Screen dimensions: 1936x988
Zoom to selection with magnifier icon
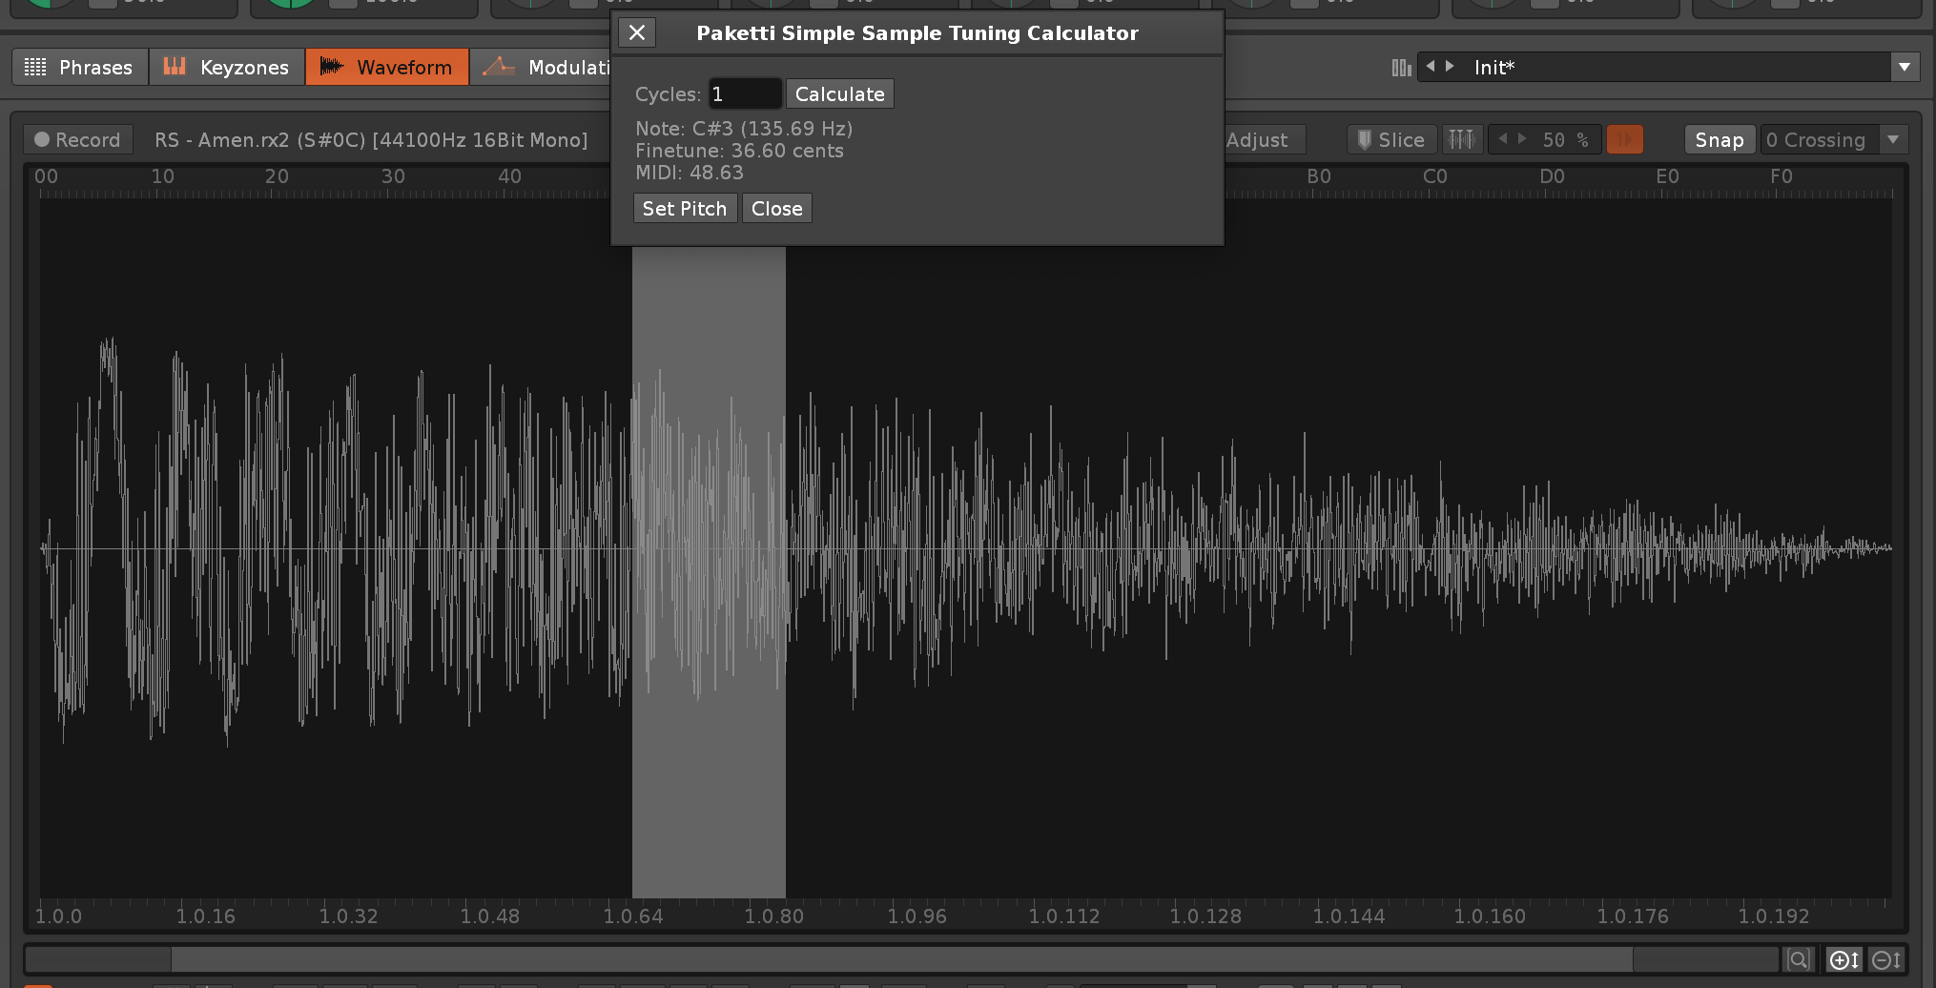pyautogui.click(x=1798, y=959)
